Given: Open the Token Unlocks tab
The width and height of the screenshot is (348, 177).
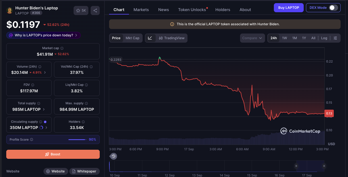Looking at the screenshot, I should click(x=192, y=10).
